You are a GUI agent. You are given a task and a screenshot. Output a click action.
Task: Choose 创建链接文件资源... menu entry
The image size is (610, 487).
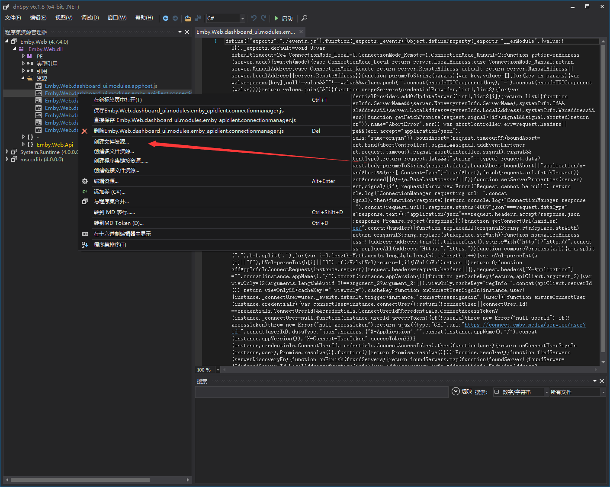click(215, 170)
